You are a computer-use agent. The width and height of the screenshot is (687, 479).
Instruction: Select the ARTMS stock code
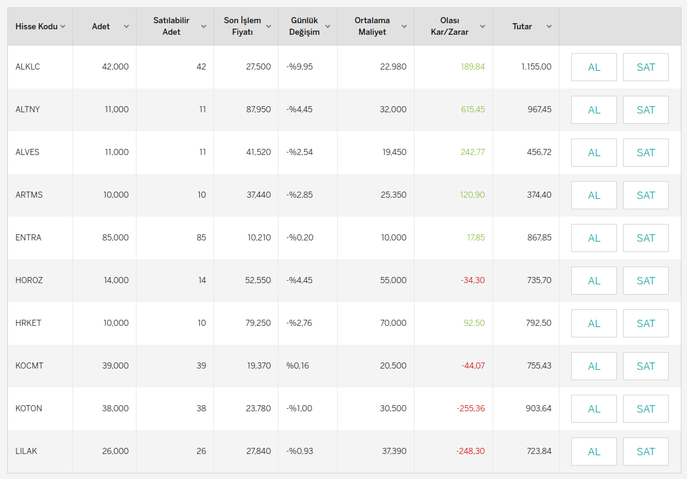pyautogui.click(x=29, y=195)
